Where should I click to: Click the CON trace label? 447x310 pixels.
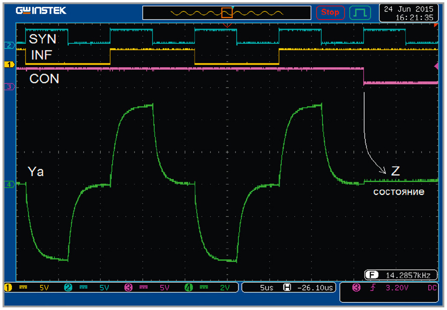(44, 79)
